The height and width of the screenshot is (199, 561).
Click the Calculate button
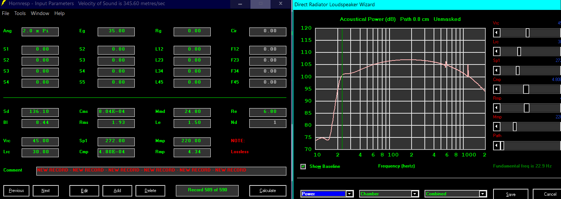pos(268,191)
